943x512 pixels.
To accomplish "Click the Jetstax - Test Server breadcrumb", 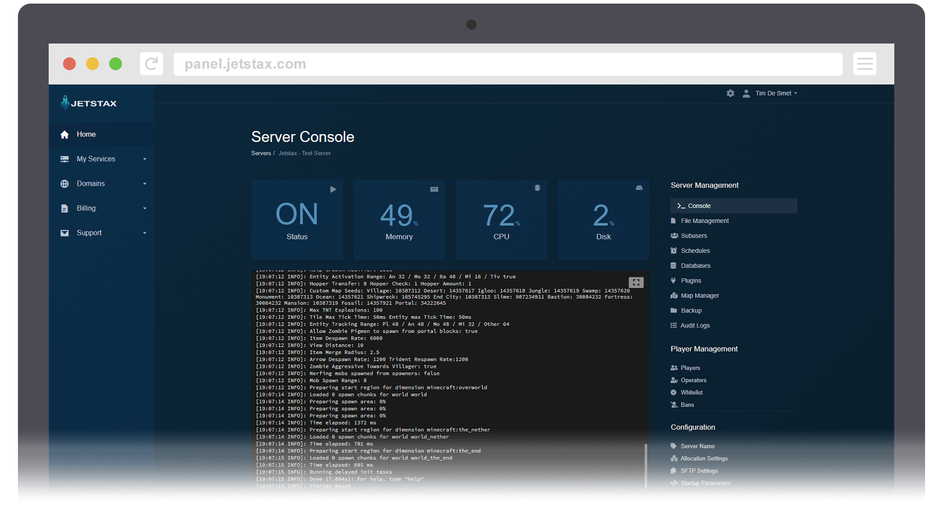I will (x=304, y=153).
